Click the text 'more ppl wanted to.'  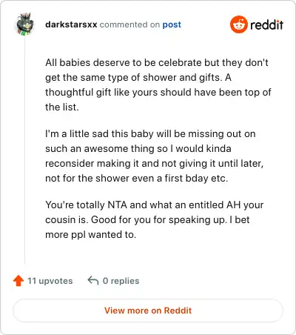(90, 234)
